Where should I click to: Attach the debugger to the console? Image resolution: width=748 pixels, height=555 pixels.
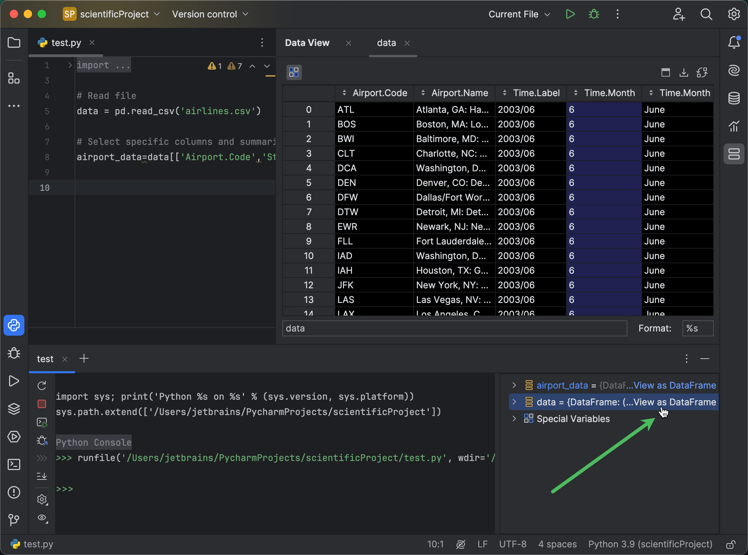[41, 440]
